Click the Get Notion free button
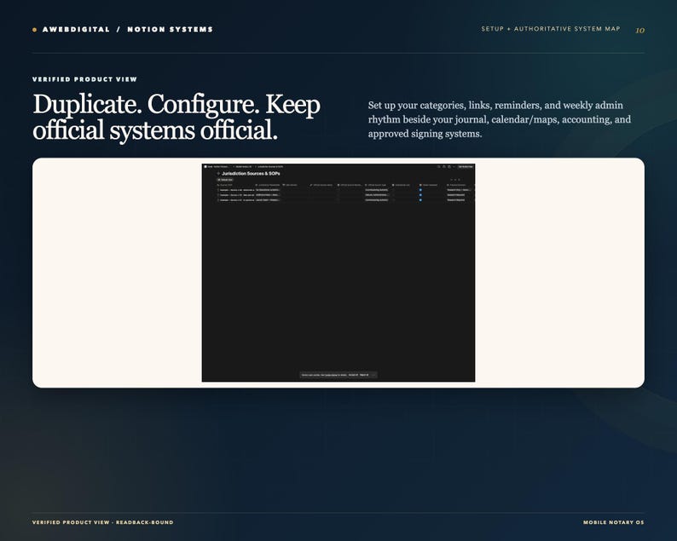The image size is (677, 541). [x=466, y=166]
